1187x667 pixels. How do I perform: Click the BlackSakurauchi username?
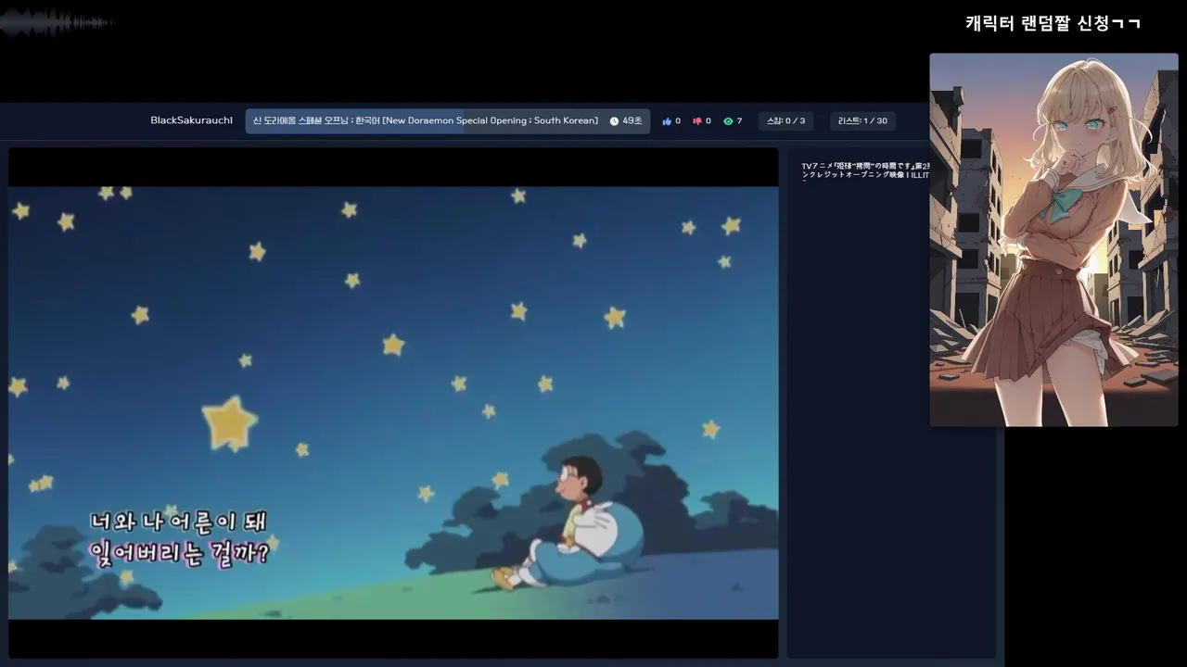191,120
